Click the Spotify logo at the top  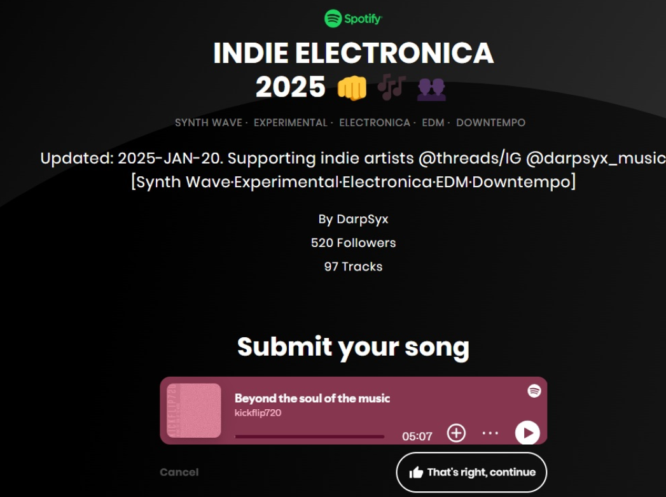point(353,18)
